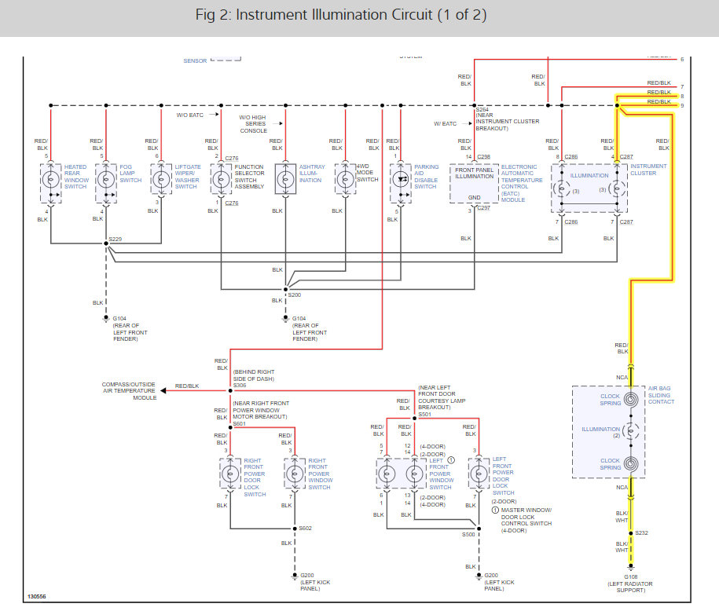This screenshot has height=611, width=719.
Task: Click the Ashtray Illumination bulb symbol
Action: point(284,179)
